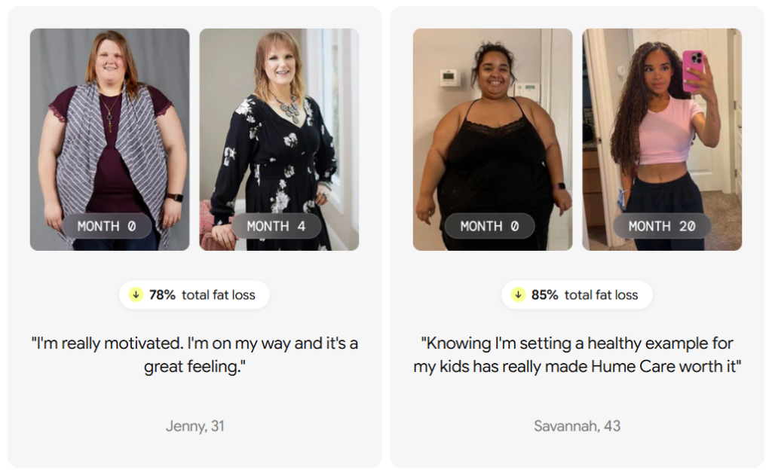Click the yellow down-arrow icon beside 85%

click(518, 294)
